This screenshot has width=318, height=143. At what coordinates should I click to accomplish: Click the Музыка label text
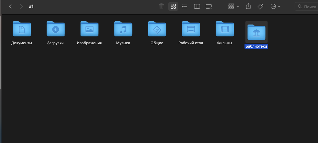tap(123, 43)
